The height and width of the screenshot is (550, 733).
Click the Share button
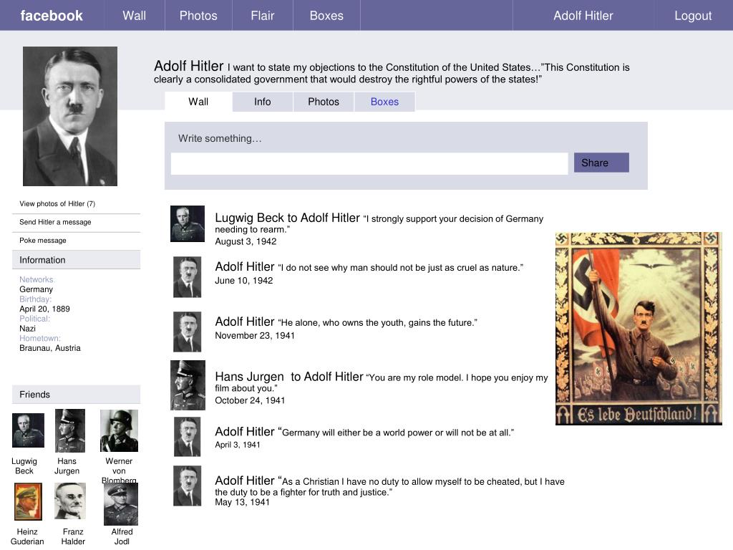click(601, 163)
